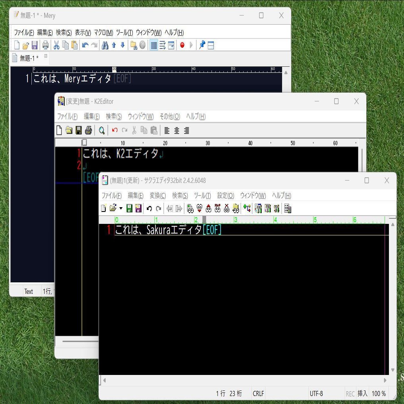Open a file using Mery's folder icon
The width and height of the screenshot is (404, 404).
(x=25, y=45)
